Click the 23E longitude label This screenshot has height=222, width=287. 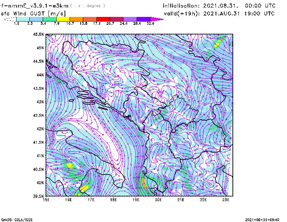click(x=226, y=200)
